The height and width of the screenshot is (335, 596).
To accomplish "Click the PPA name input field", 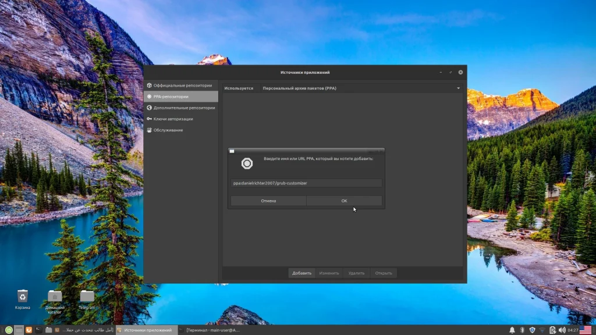I will pyautogui.click(x=306, y=183).
